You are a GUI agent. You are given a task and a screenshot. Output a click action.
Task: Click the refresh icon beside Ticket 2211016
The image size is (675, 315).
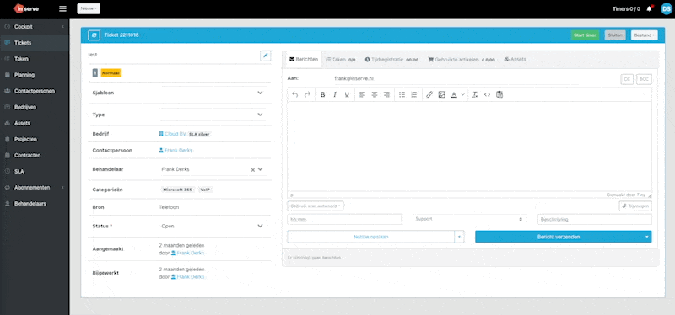(94, 35)
